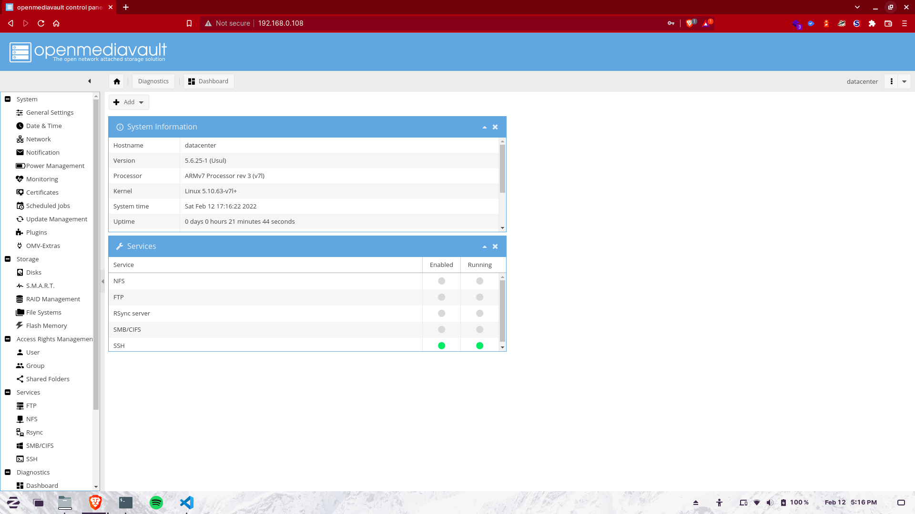This screenshot has height=514, width=915.
Task: Sort by the Service column header
Action: 265,265
